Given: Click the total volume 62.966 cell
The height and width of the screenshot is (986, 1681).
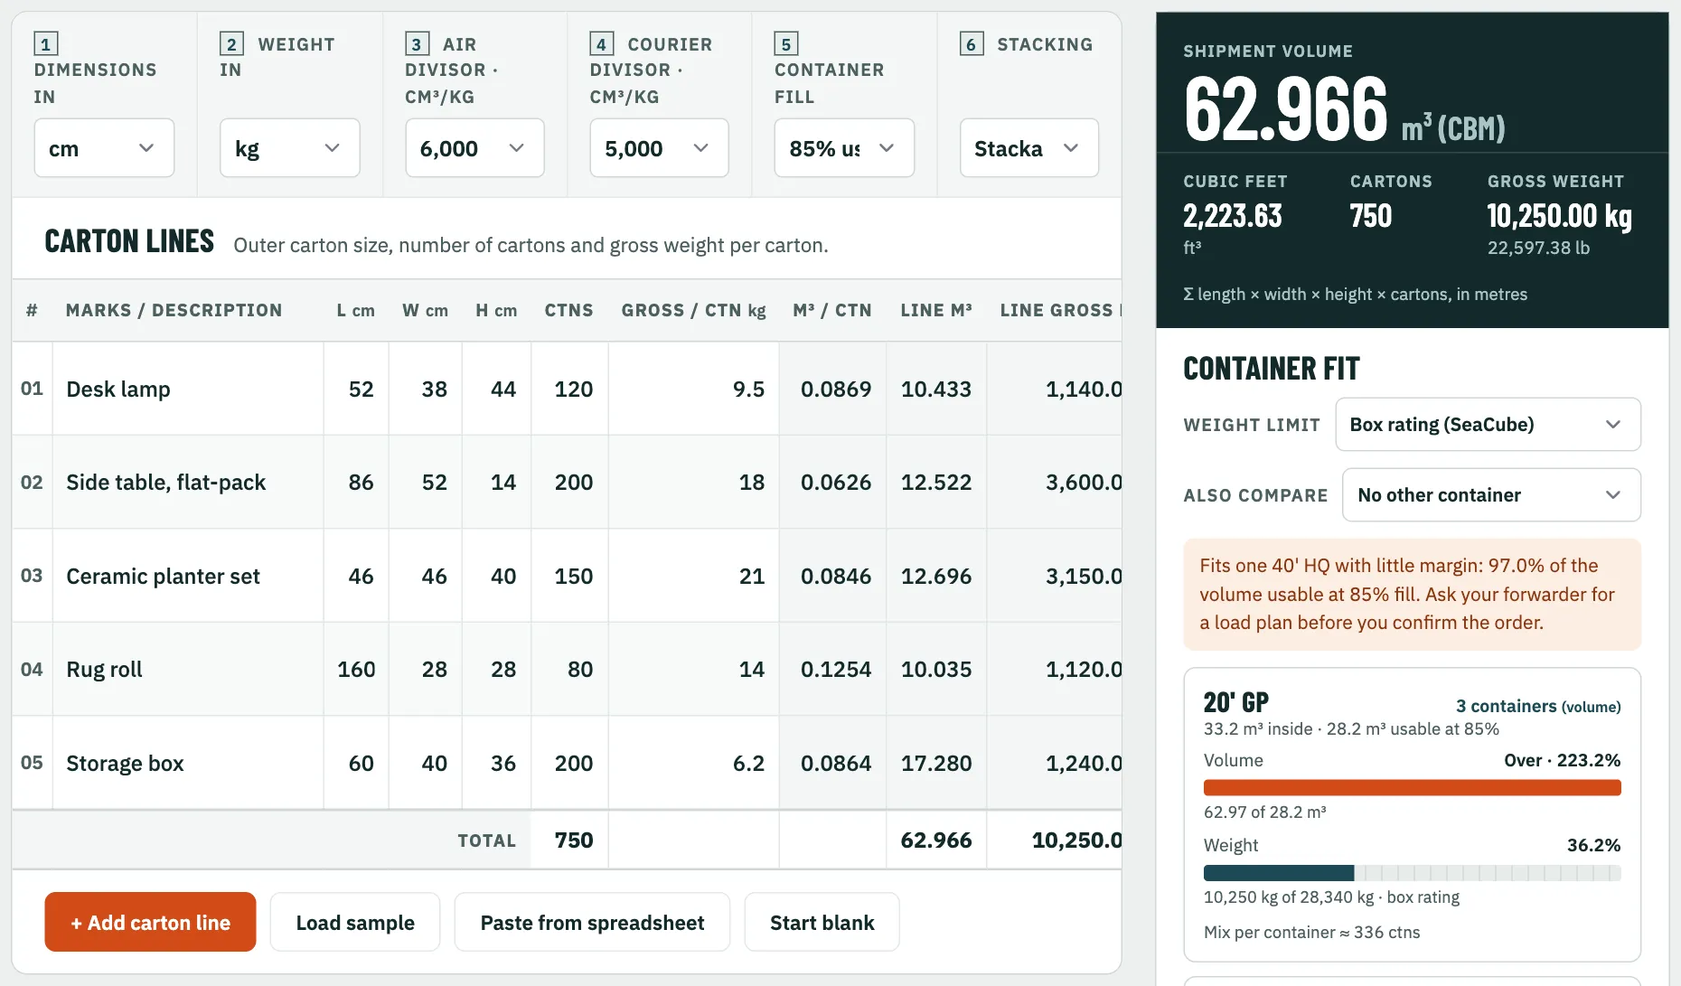Looking at the screenshot, I should [936, 840].
